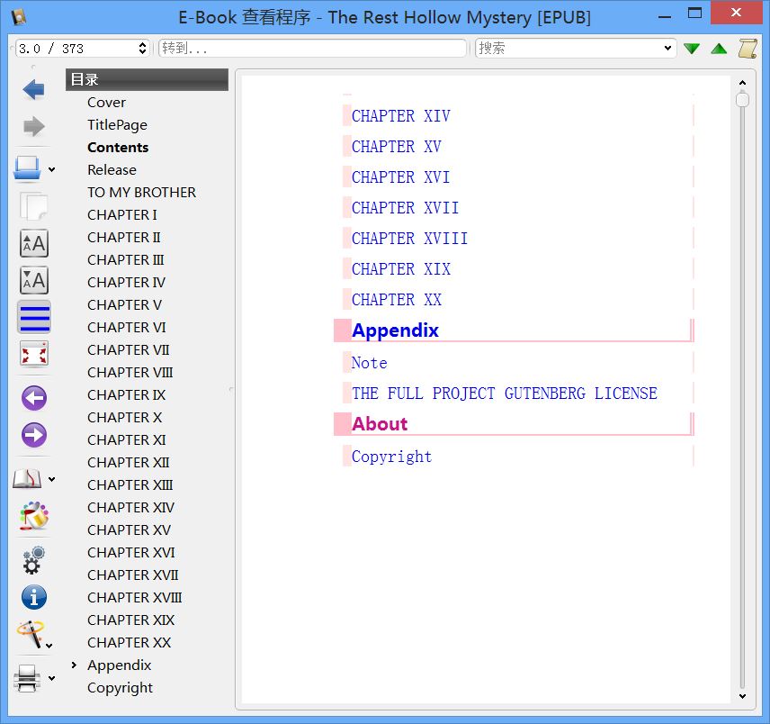Select CHAPTER XIII in sidebar
770x724 pixels.
click(x=130, y=485)
